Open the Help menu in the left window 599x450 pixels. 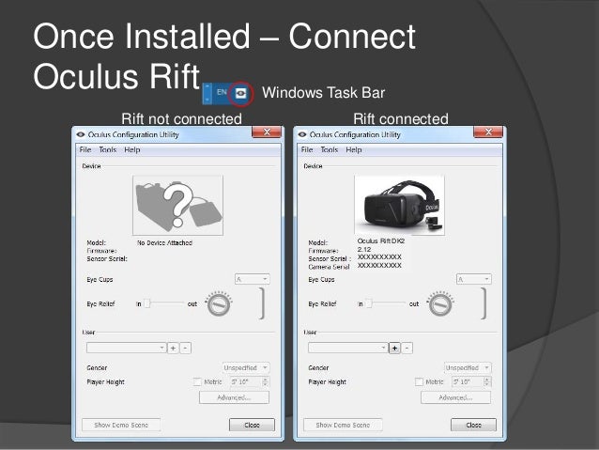pyautogui.click(x=132, y=150)
